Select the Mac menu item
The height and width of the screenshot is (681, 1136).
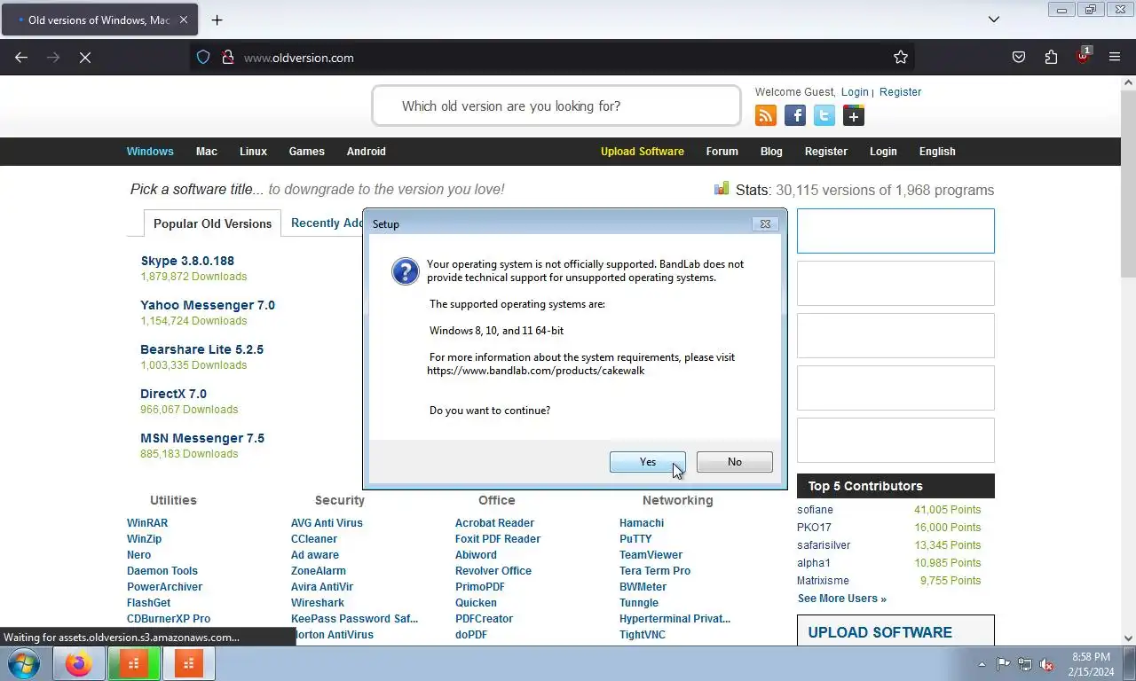[207, 152]
